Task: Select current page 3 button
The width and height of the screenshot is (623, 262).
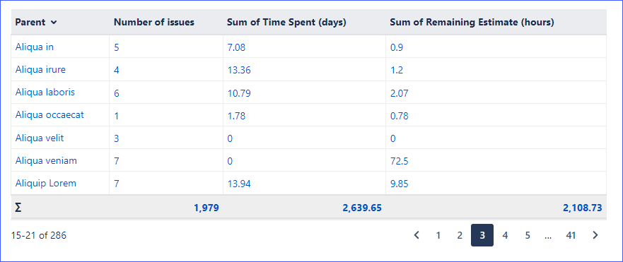Action: [482, 235]
